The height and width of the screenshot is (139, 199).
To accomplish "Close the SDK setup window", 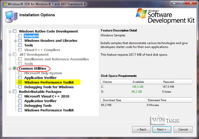I will click(191, 3).
